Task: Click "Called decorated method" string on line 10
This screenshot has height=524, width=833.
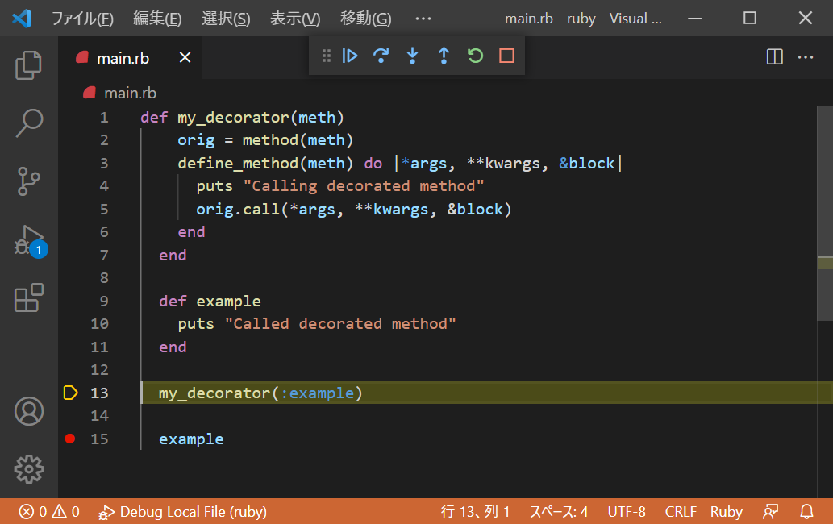Action: tap(340, 324)
